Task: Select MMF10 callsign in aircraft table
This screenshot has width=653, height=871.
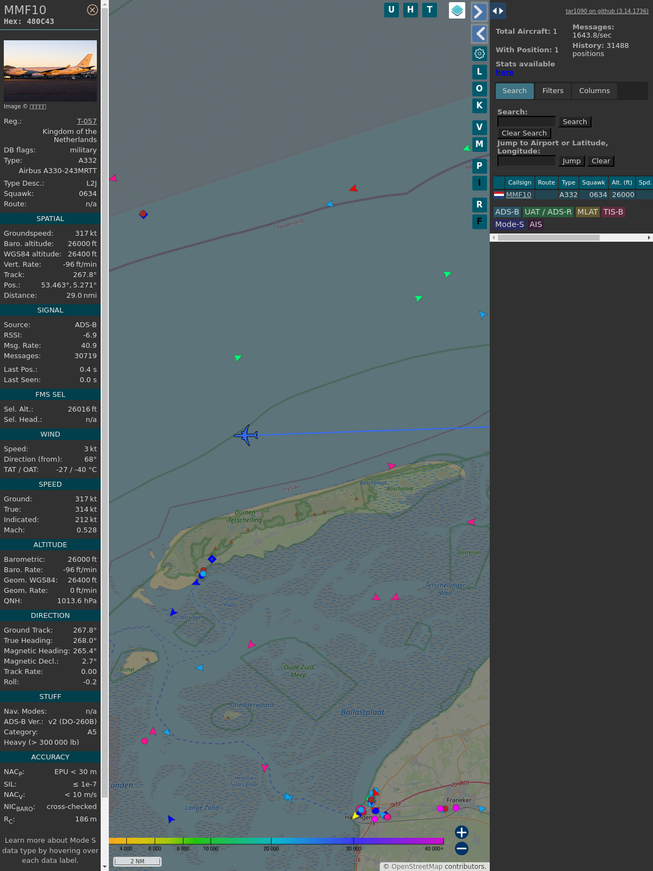Action: [x=519, y=195]
